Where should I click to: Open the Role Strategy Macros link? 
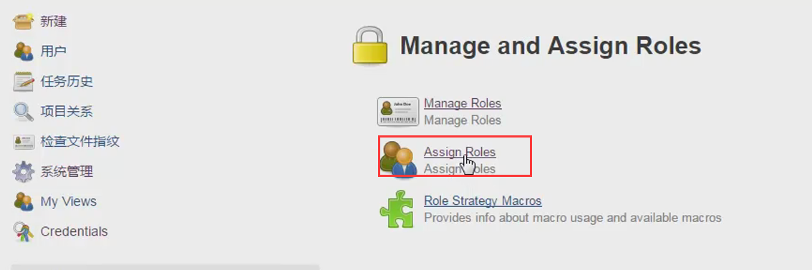483,201
